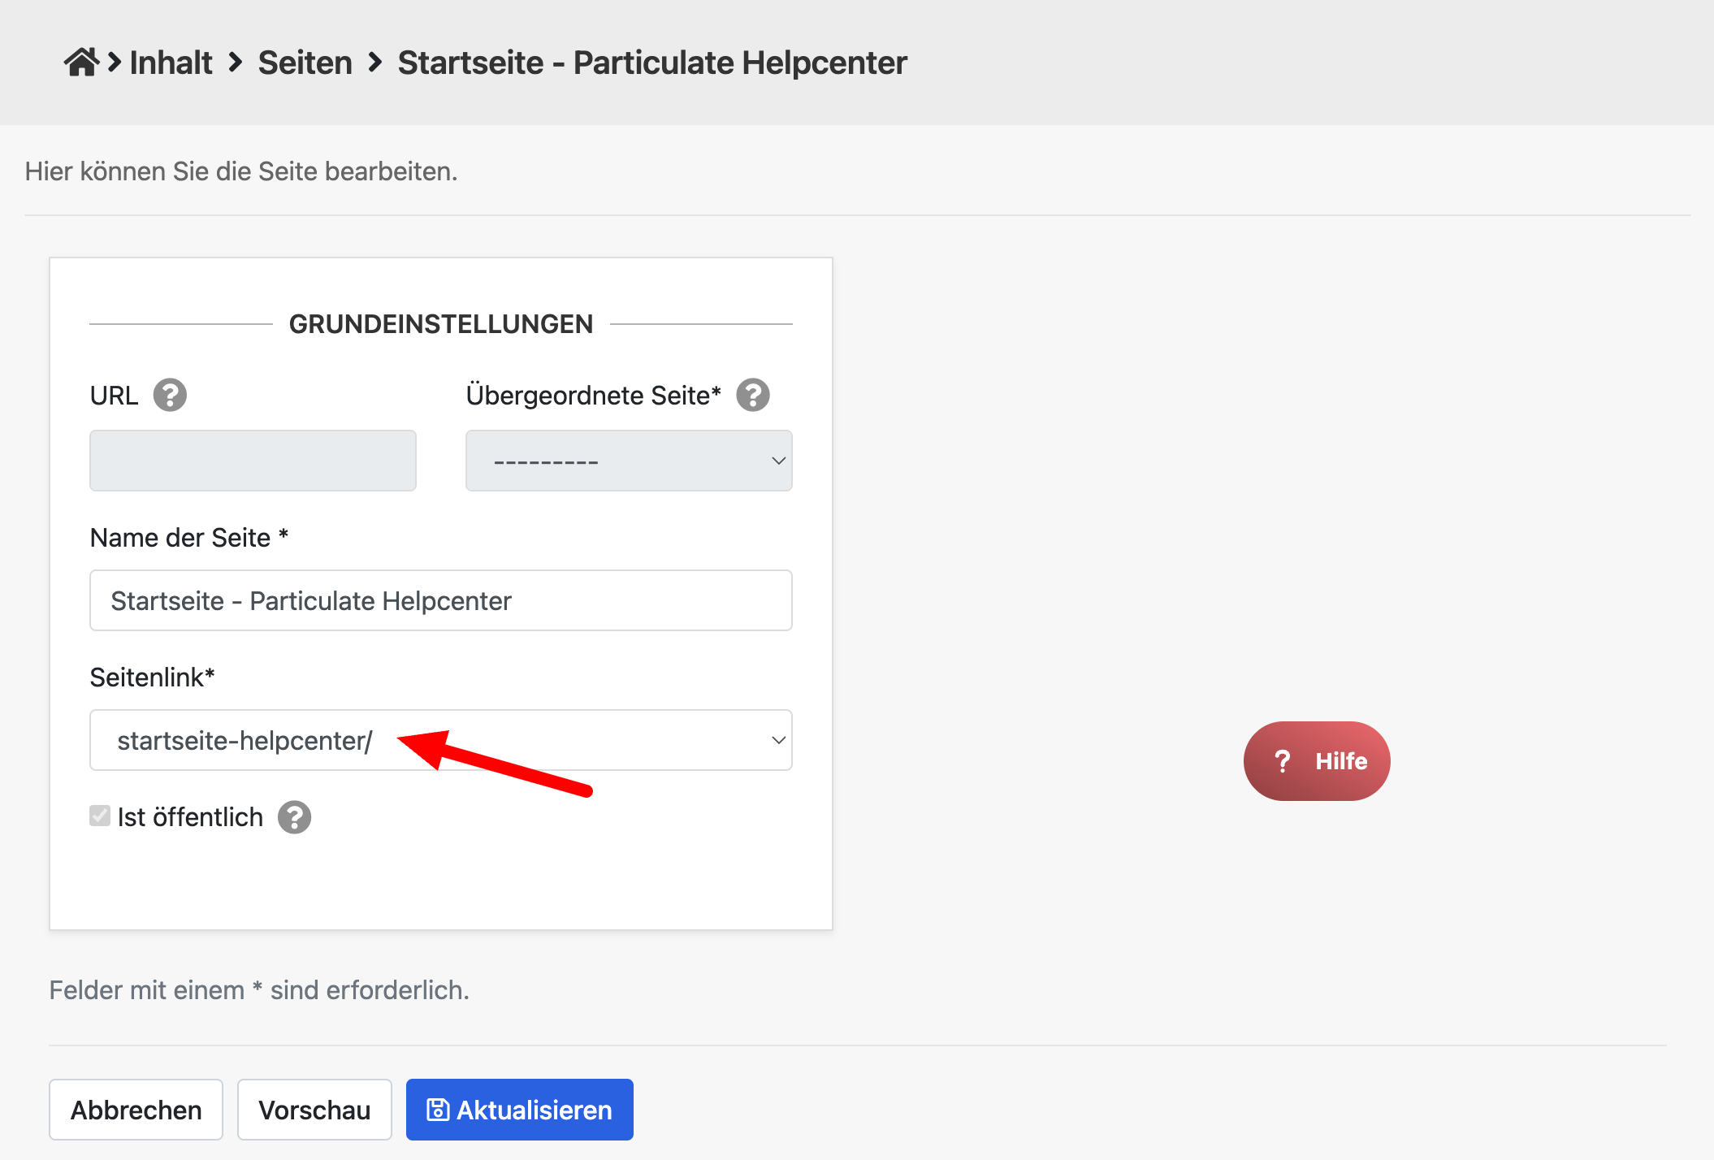
Task: Open the Übergeordnete Seite dropdown
Action: coord(628,461)
